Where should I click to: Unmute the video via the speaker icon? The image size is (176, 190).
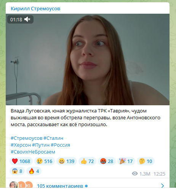pyautogui.click(x=27, y=19)
